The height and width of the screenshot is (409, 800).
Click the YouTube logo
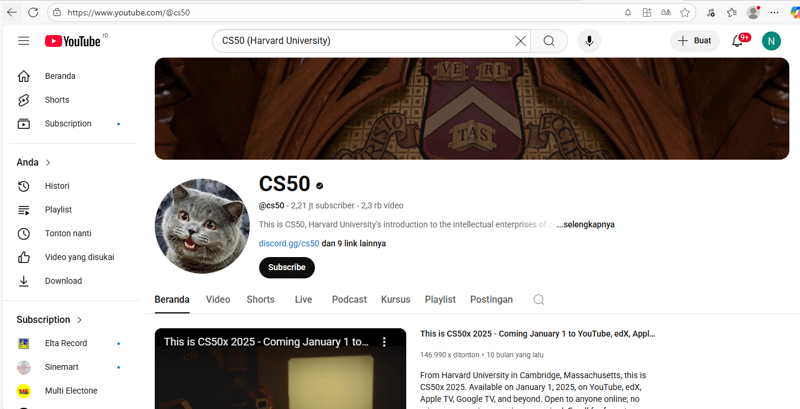[73, 41]
